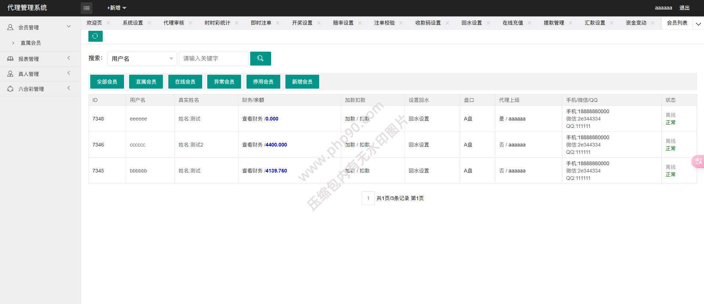
Task: Close the 系统设置 tab
Action: 149,23
